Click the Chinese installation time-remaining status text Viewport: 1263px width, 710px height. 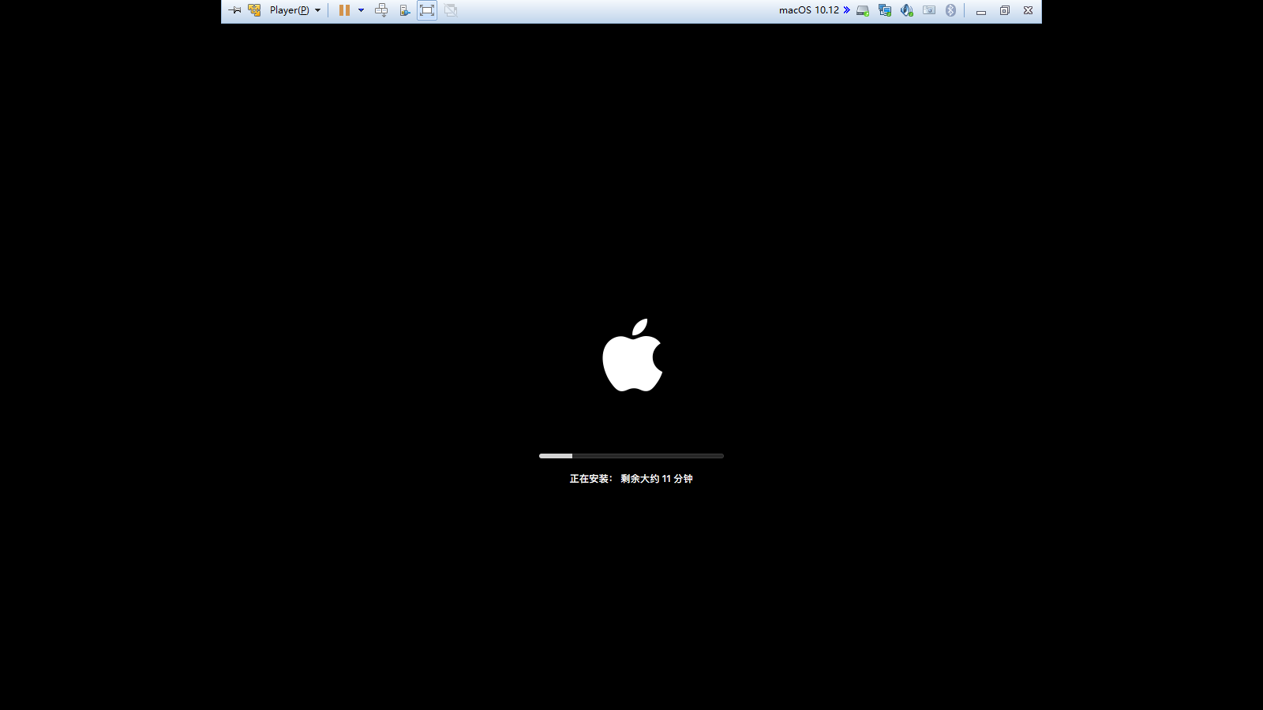631,479
